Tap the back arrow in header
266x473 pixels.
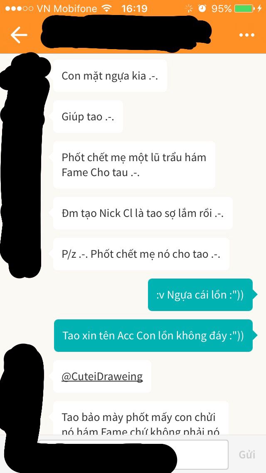[19, 35]
